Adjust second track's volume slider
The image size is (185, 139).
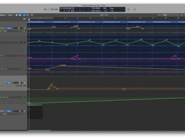(18, 83)
